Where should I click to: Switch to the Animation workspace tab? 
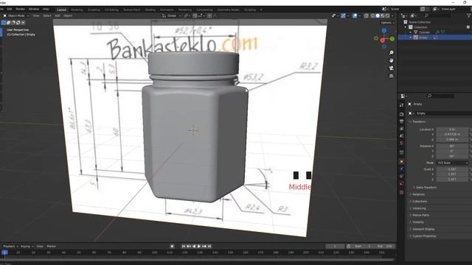167,10
